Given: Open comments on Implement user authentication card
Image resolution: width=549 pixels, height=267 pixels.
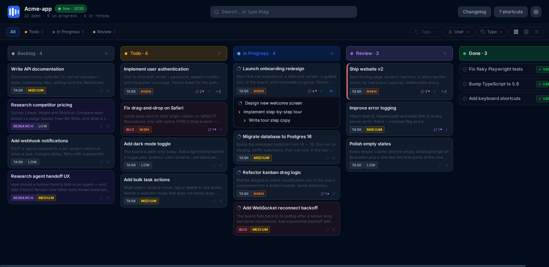Looking at the screenshot, I should pos(199,92).
